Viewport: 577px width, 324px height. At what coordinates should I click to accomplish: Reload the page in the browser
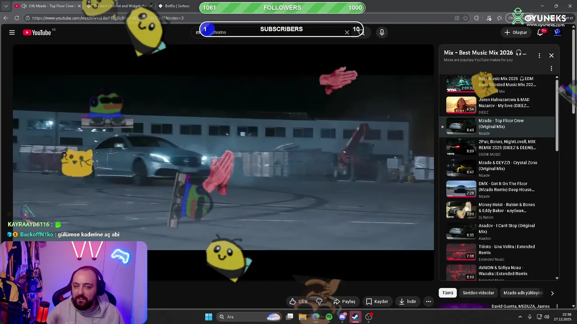coord(17,18)
